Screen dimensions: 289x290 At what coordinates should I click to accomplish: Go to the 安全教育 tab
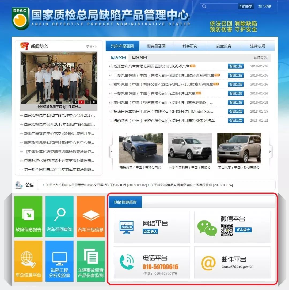click(224, 46)
